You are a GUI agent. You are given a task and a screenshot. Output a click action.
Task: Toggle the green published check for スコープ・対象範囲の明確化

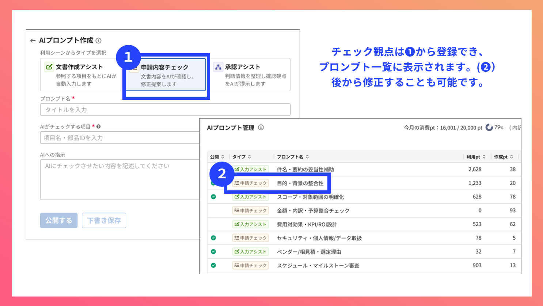[x=213, y=197]
